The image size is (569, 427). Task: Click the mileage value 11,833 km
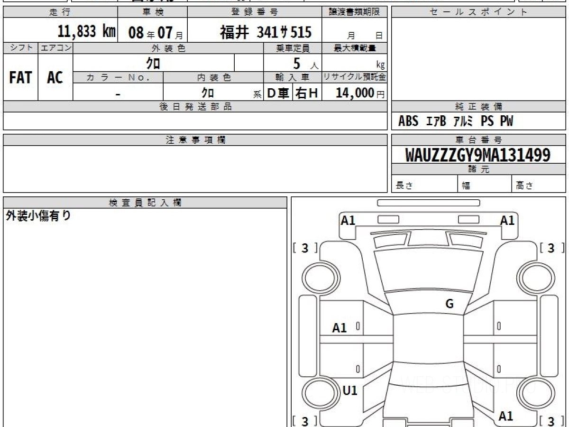pyautogui.click(x=86, y=31)
